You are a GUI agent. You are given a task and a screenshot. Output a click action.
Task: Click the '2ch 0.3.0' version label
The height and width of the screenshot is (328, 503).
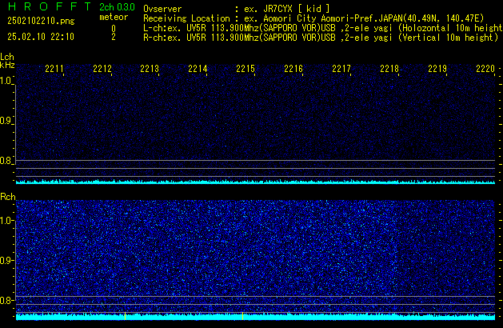(x=117, y=6)
